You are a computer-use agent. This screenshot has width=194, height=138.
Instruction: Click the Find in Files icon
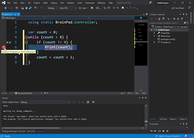(x=92, y=8)
